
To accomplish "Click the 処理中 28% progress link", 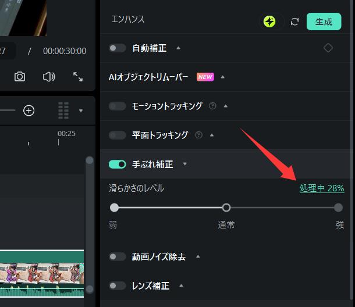I will click(x=322, y=188).
